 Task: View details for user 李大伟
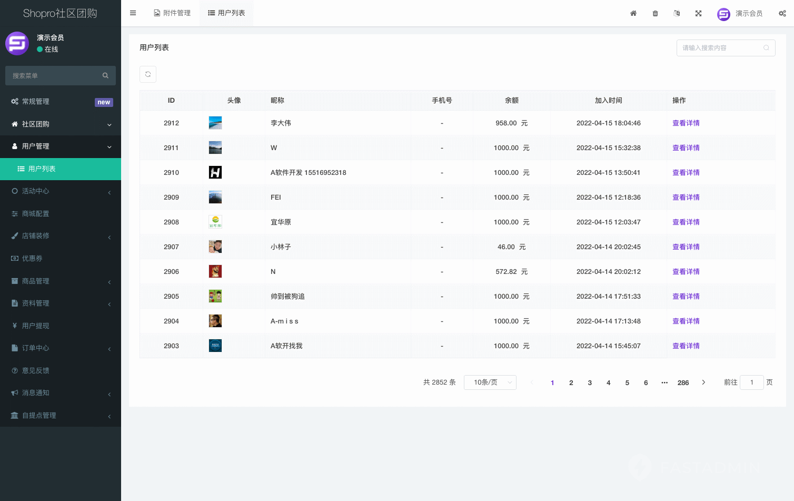[686, 123]
